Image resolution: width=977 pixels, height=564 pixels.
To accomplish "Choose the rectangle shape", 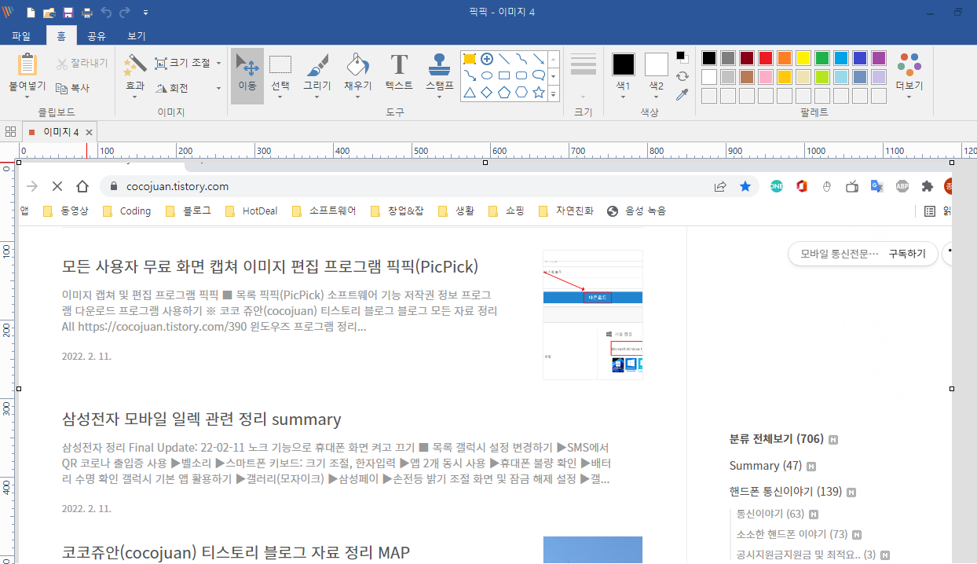I will click(504, 75).
